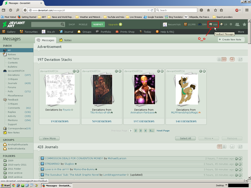Open AirshipEnthusiasts group messages

pyautogui.click(x=16, y=145)
